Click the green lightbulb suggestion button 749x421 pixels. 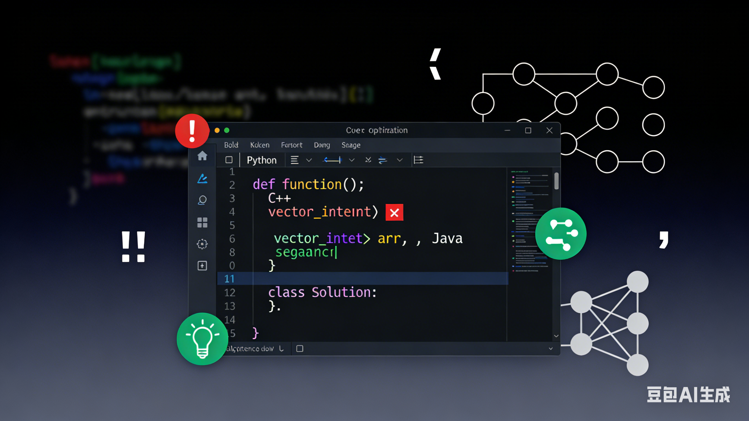coord(202,339)
